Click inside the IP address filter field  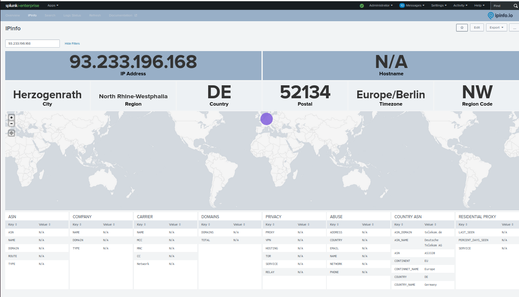[x=32, y=43]
